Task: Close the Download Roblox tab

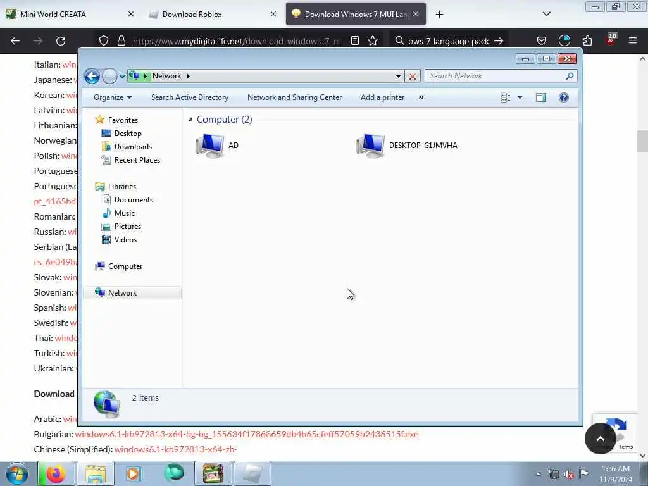Action: tap(273, 14)
